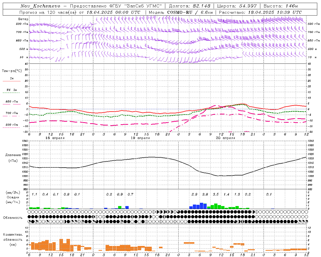Click the 2.9 precipitation total value
The image size is (321, 257).
point(194,194)
